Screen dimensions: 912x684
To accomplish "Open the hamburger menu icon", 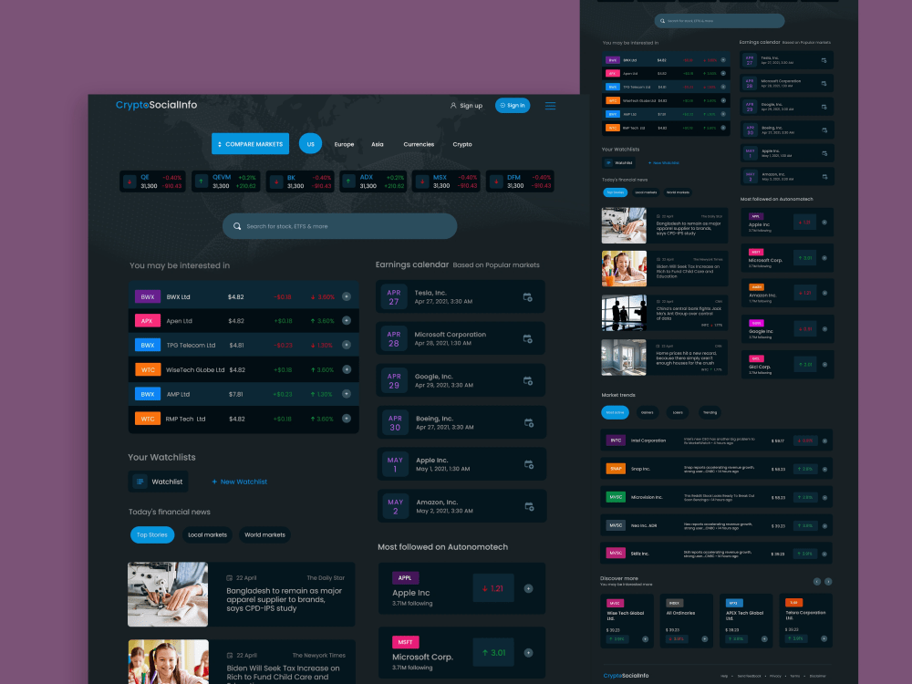I will click(x=550, y=106).
